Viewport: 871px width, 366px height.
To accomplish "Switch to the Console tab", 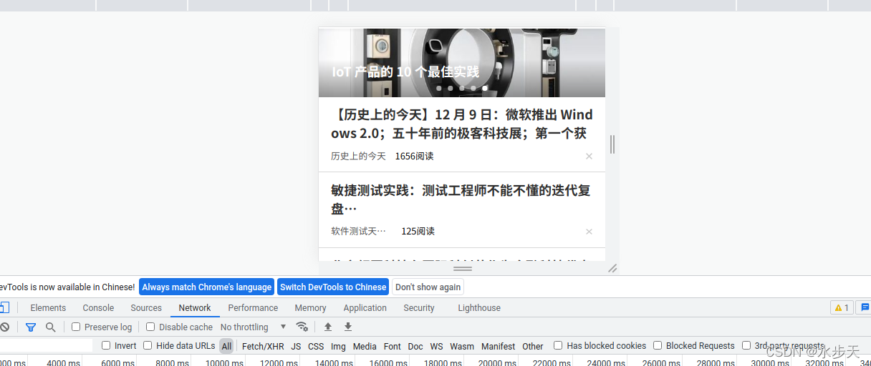I will [x=98, y=307].
